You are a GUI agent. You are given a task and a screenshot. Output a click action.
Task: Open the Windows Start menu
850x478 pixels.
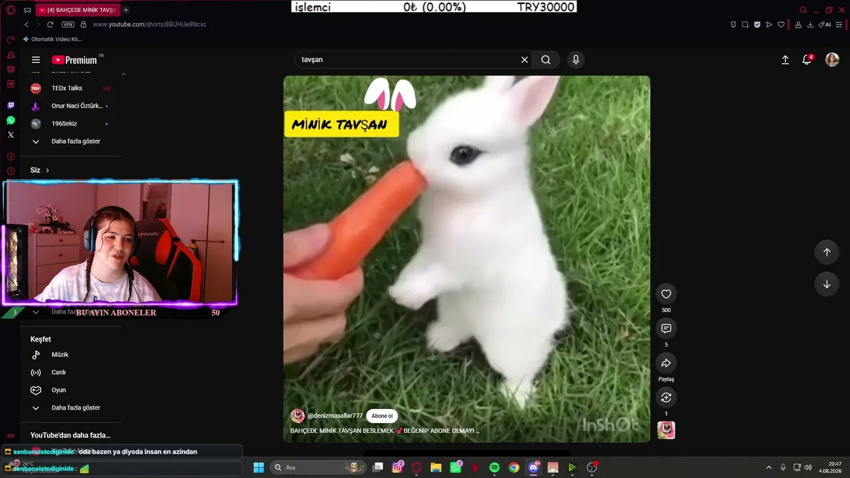point(259,467)
